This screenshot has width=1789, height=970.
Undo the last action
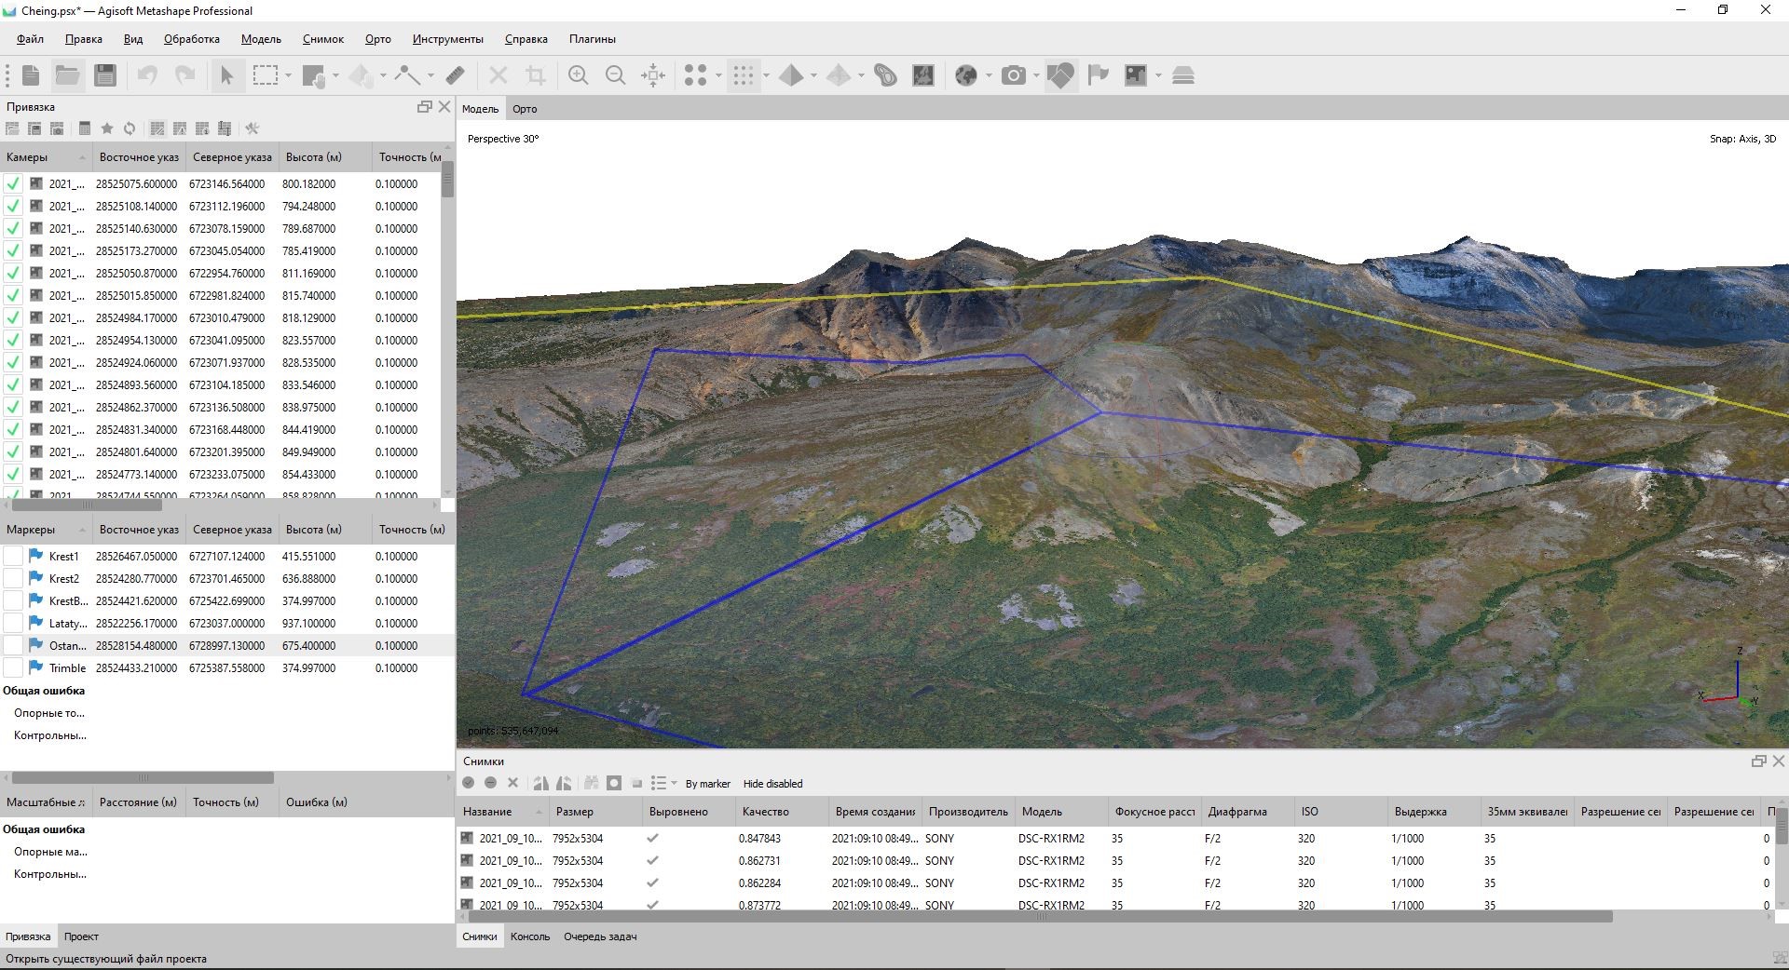click(x=147, y=75)
